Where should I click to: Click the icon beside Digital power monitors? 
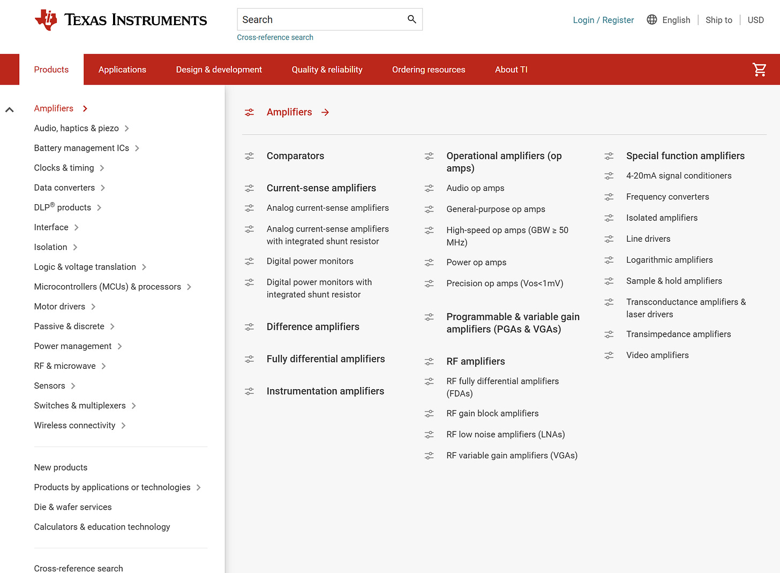[249, 261]
